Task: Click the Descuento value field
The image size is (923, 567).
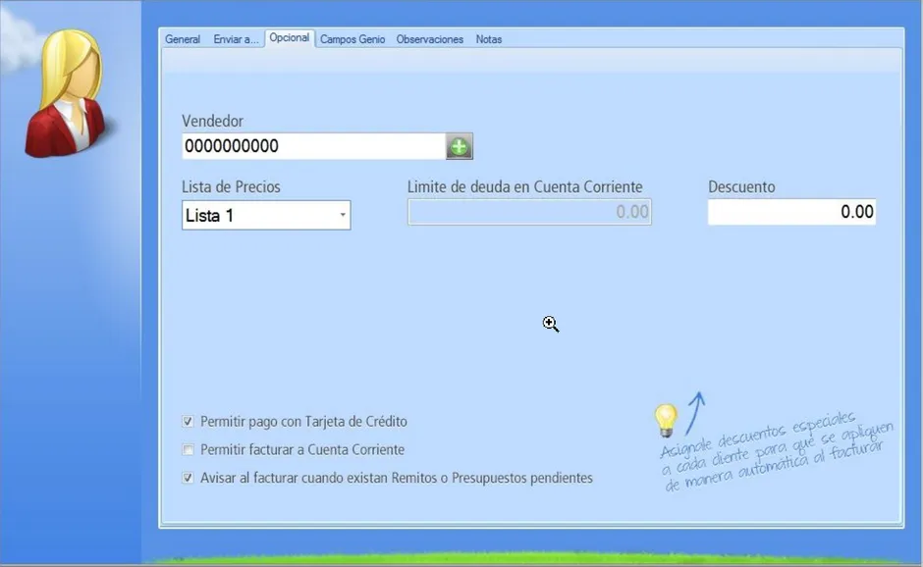Action: coord(791,212)
